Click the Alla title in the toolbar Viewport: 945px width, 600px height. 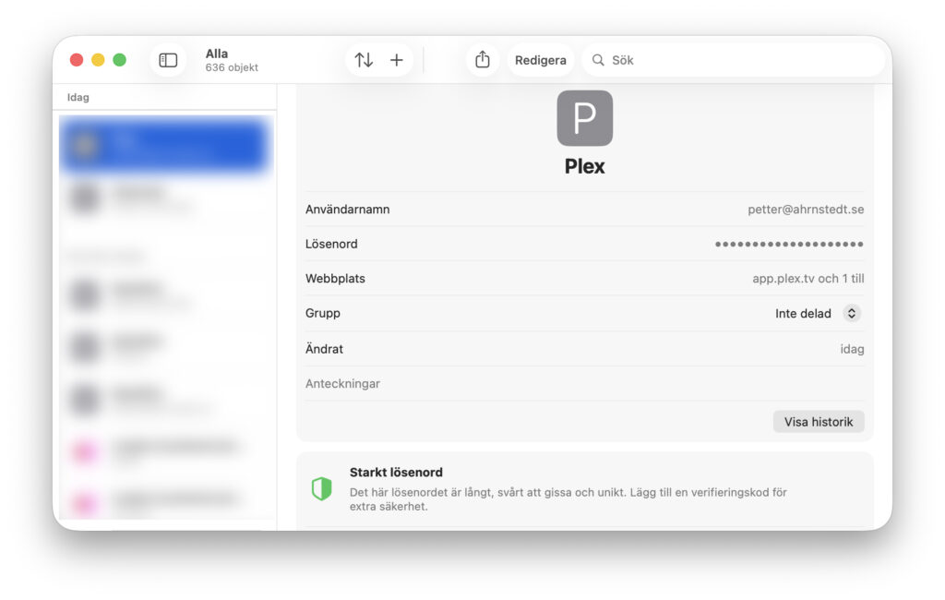click(217, 54)
